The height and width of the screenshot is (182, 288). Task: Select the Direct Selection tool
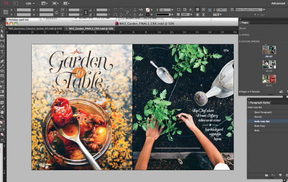click(2, 31)
